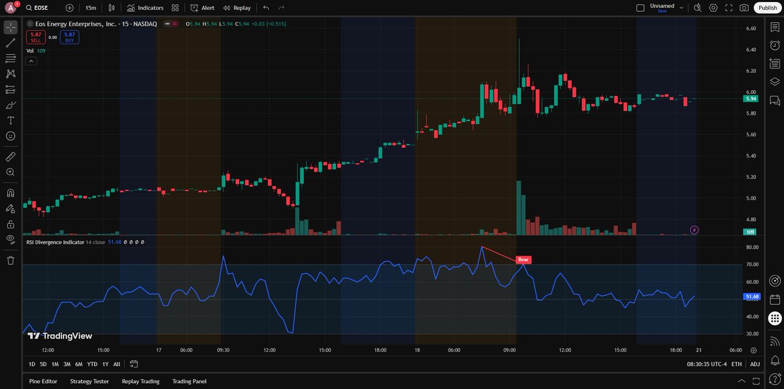Open the news headlines panel icon
The image size is (784, 389).
point(775,63)
